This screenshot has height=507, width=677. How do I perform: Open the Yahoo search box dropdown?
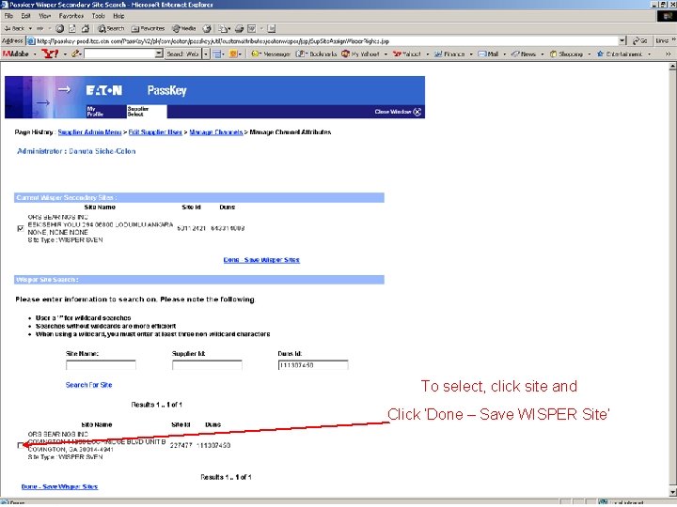(159, 54)
